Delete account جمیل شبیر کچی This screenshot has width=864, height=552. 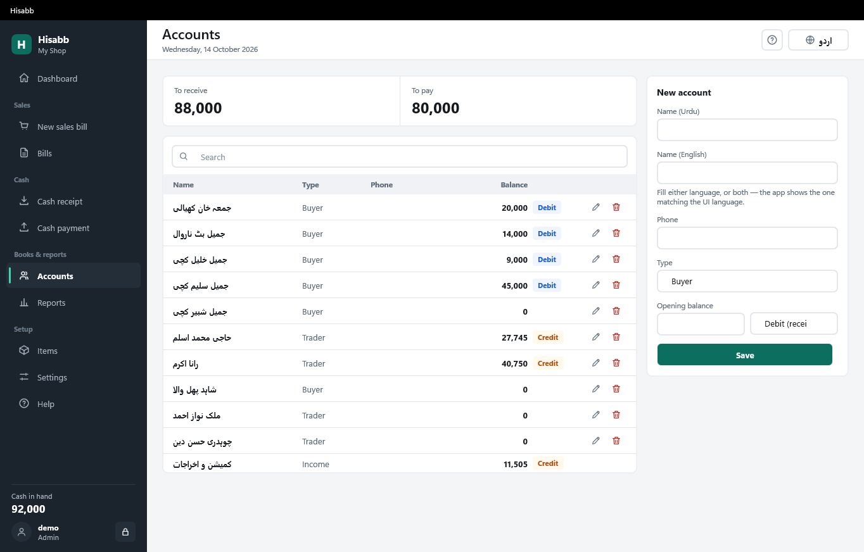[x=616, y=311]
